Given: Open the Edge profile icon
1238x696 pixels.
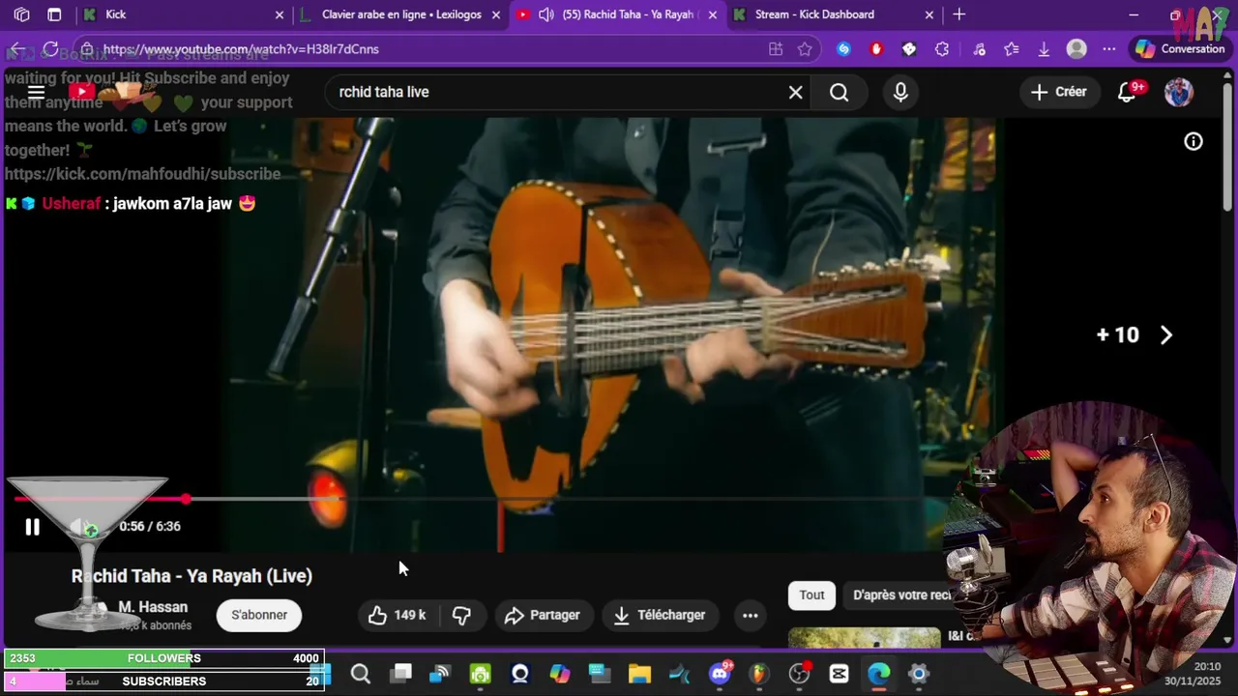Looking at the screenshot, I should (1076, 49).
